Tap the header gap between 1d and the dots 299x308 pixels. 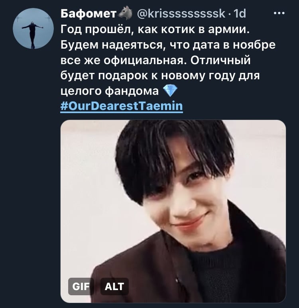(260, 14)
